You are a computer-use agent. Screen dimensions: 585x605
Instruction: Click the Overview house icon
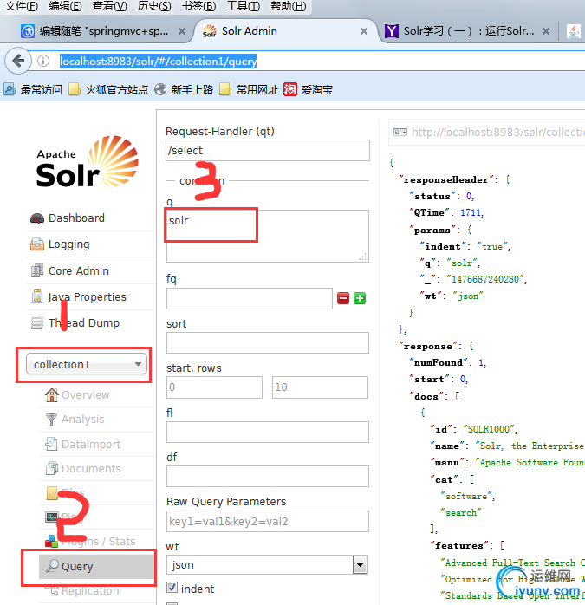(51, 394)
